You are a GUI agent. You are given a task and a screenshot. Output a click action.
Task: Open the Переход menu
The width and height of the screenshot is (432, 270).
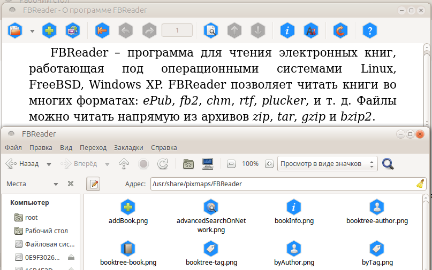[93, 147]
